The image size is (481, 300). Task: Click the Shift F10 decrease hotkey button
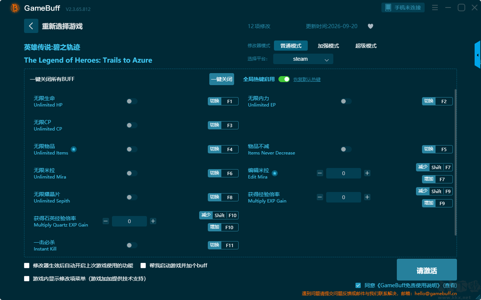(x=219, y=215)
